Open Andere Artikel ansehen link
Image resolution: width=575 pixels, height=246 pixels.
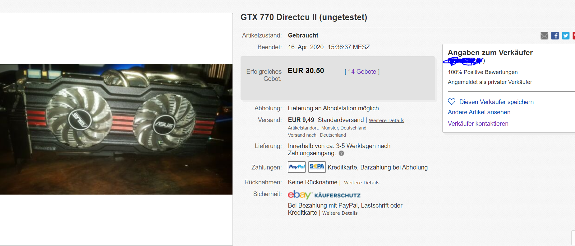tap(479, 112)
